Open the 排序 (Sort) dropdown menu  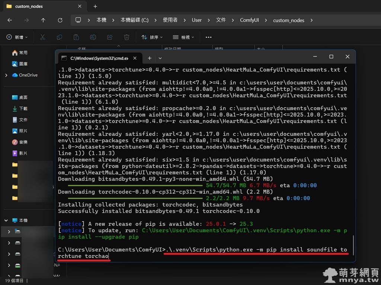(x=152, y=37)
